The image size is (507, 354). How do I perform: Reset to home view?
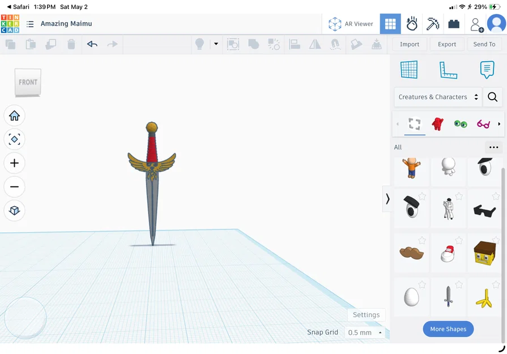tap(14, 116)
